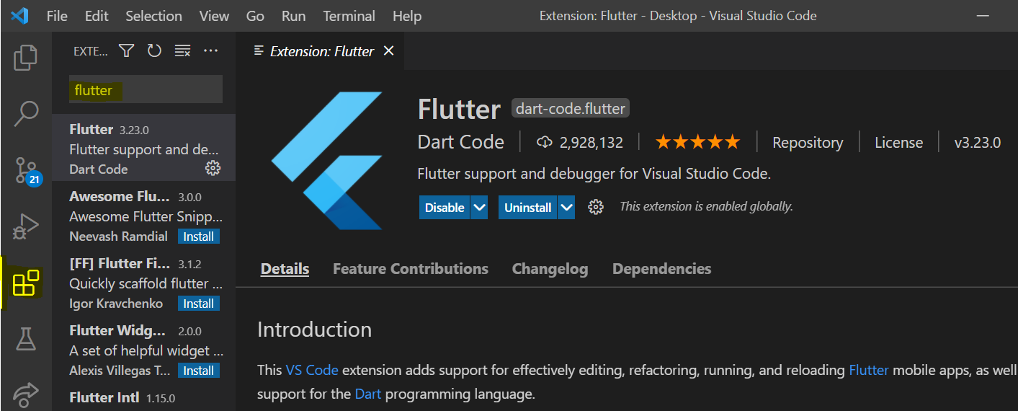
Task: Filter extensions with the funnel icon
Action: click(127, 50)
